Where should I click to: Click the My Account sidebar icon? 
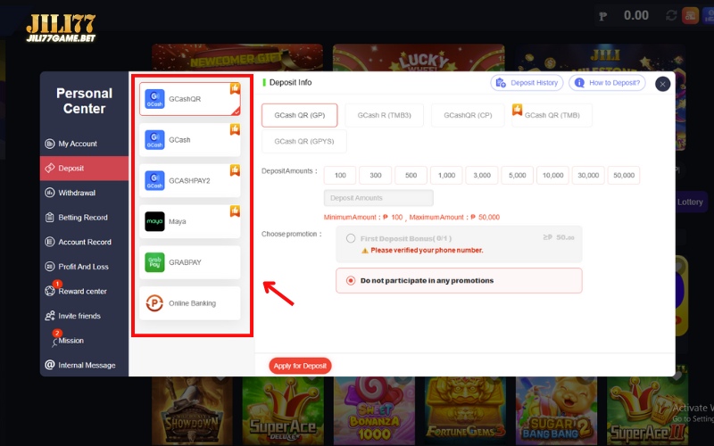50,144
